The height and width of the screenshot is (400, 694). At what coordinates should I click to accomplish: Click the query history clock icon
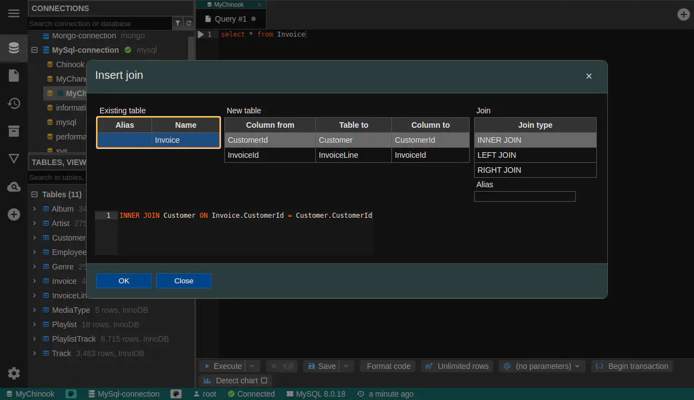point(14,103)
